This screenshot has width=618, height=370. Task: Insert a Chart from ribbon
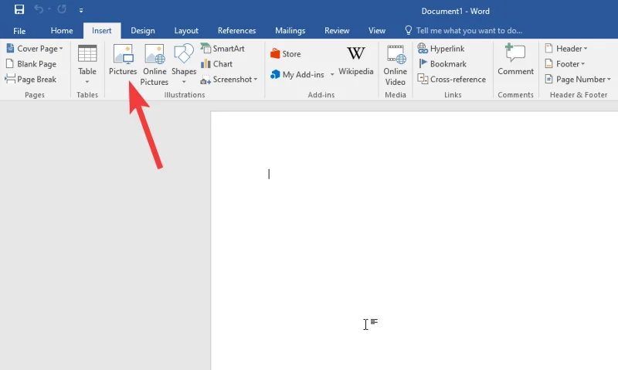217,64
